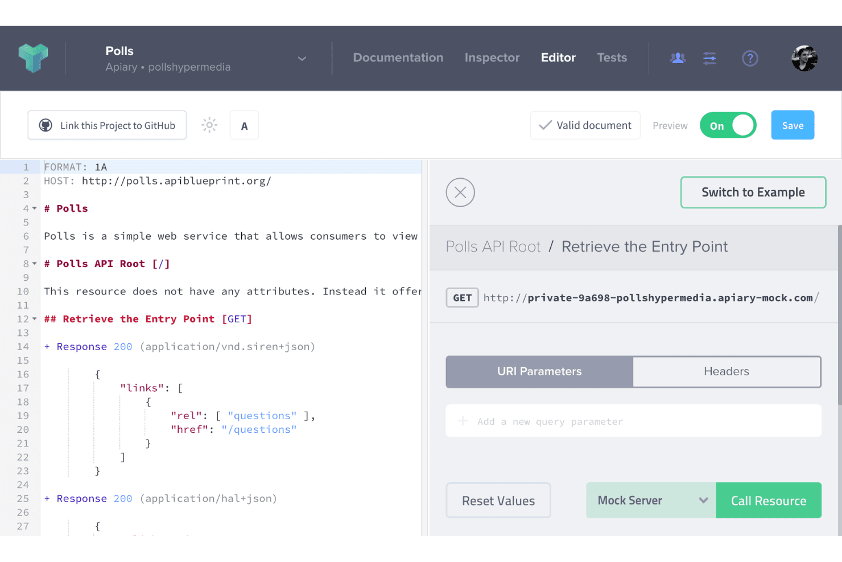Click the mock server URL text

click(x=651, y=298)
